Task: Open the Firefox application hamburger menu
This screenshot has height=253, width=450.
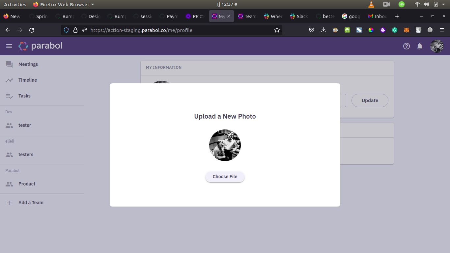Action: click(x=442, y=30)
